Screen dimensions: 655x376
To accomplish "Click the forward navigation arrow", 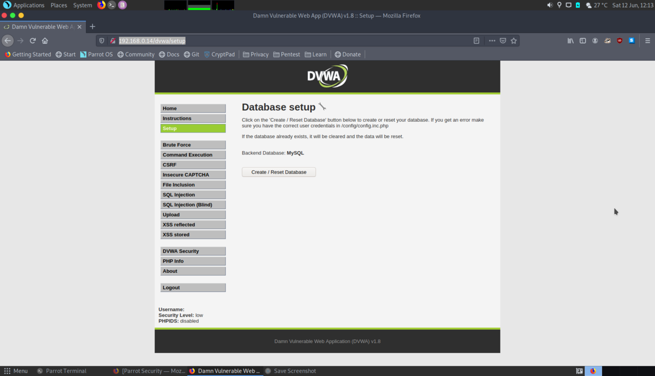I will tap(20, 40).
